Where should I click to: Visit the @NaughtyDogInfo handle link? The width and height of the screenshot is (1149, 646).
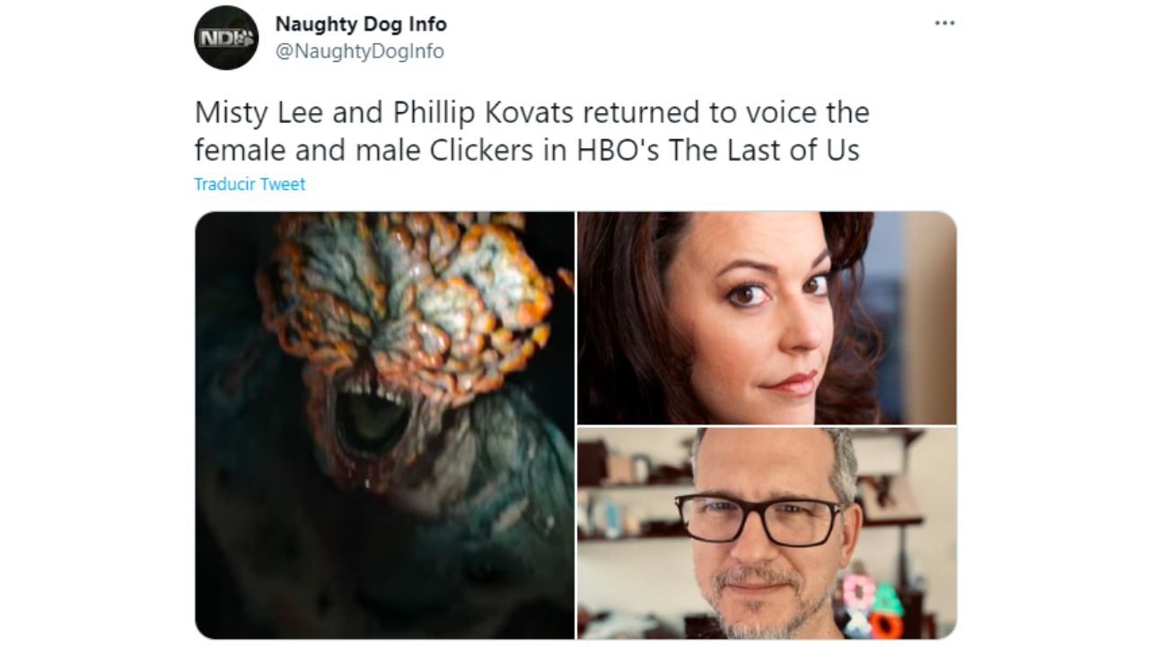click(x=359, y=51)
